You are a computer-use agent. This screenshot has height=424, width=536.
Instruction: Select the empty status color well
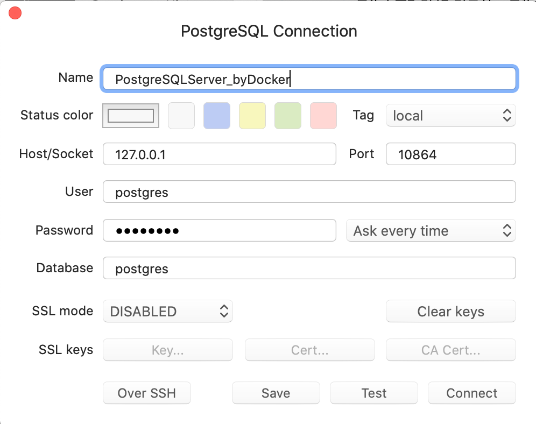pos(131,116)
